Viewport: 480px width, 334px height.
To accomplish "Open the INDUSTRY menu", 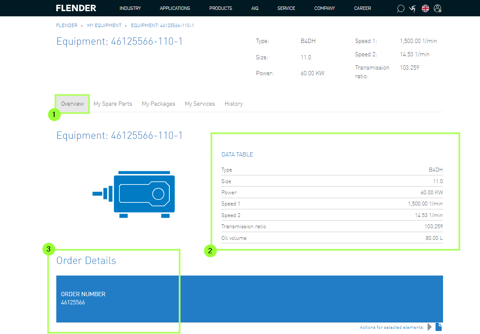I will point(130,8).
